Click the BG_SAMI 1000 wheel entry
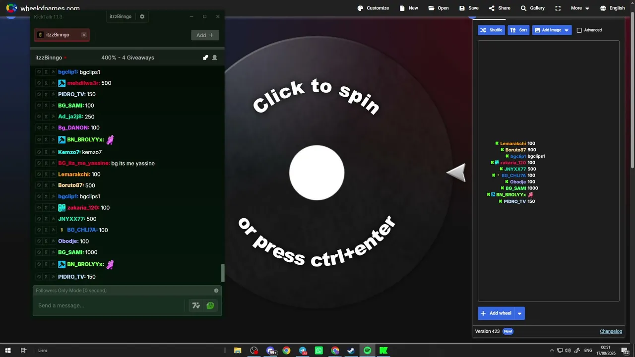635x357 pixels. point(519,188)
